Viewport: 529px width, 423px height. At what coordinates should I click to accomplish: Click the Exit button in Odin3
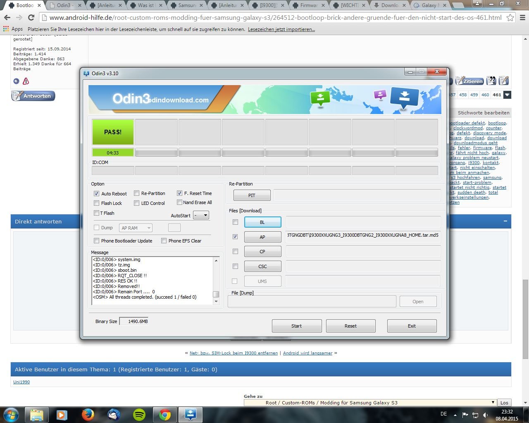coord(412,326)
